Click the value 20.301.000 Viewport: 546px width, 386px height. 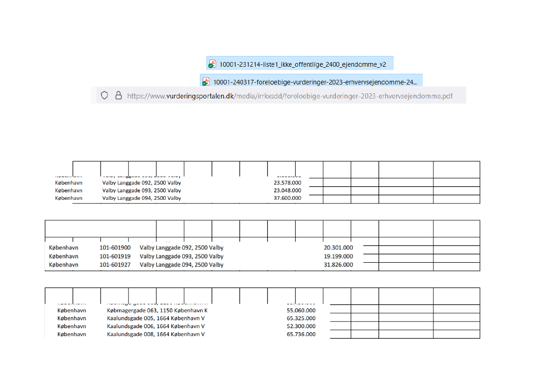click(338, 248)
